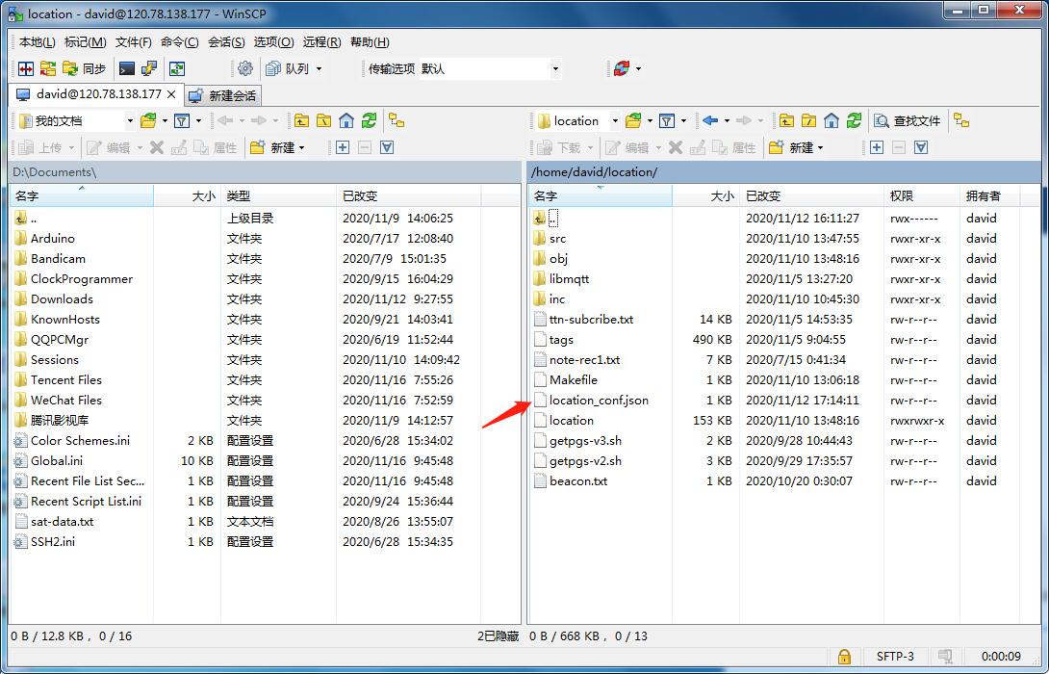This screenshot has height=674, width=1049.
Task: Go to local parent directory icon
Action: (302, 121)
